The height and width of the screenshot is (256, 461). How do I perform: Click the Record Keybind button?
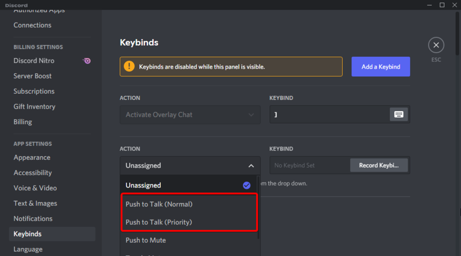click(379, 165)
